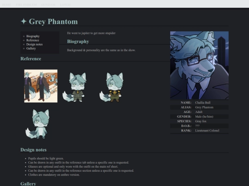Jump to Reference in table of contents
The width and height of the screenshot is (249, 186).
pyautogui.click(x=33, y=40)
